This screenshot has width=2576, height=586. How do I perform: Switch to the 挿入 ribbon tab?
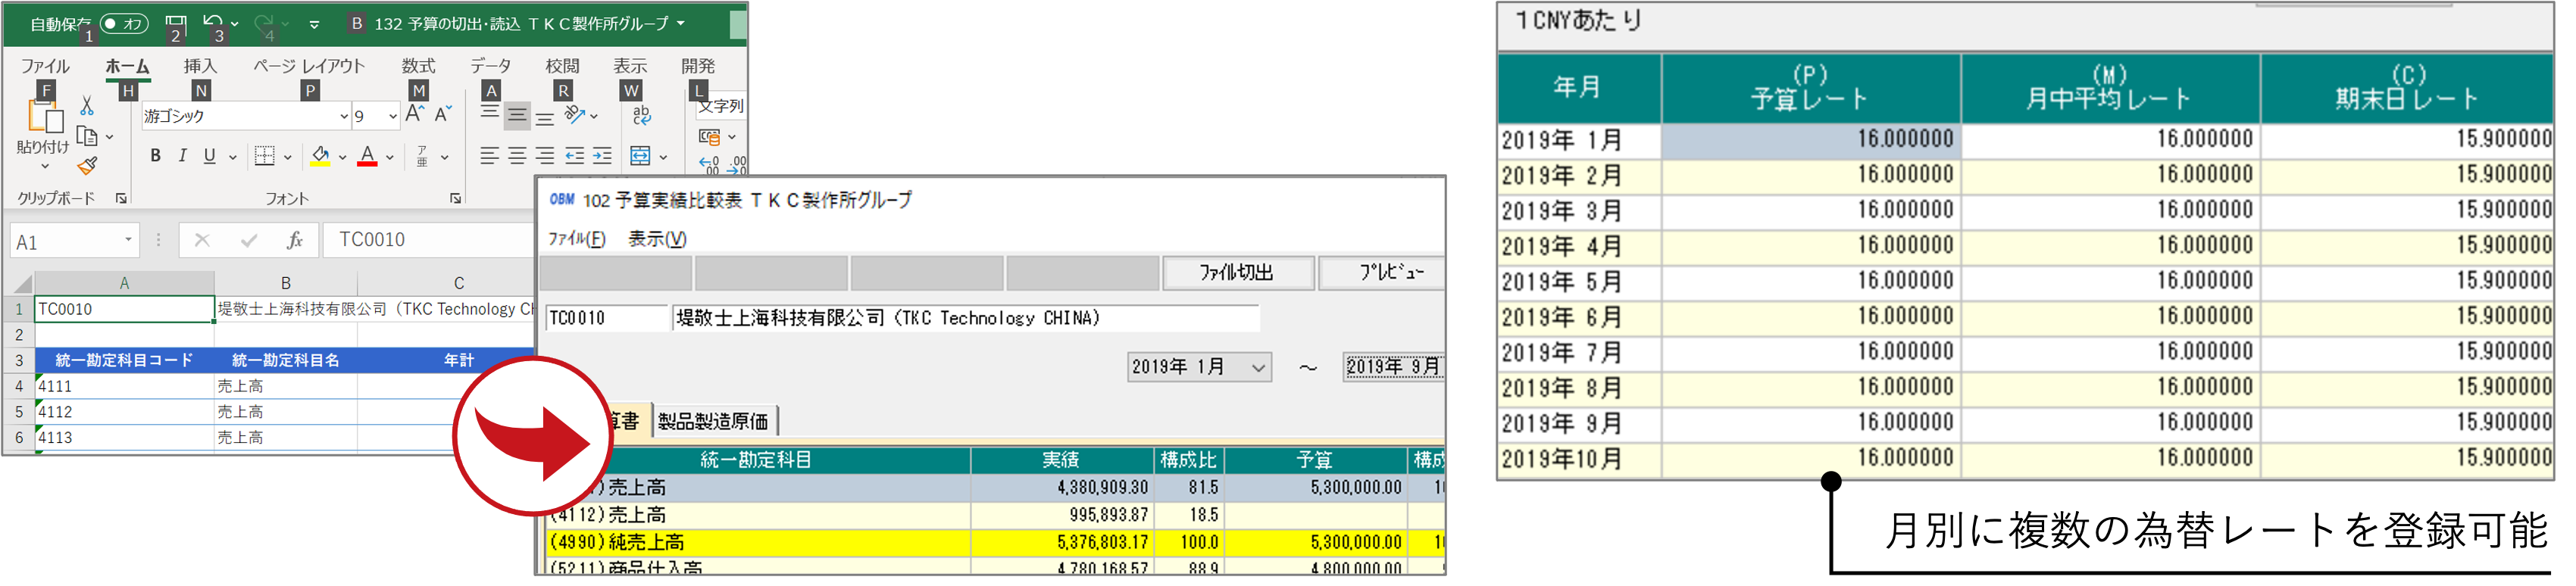(200, 66)
